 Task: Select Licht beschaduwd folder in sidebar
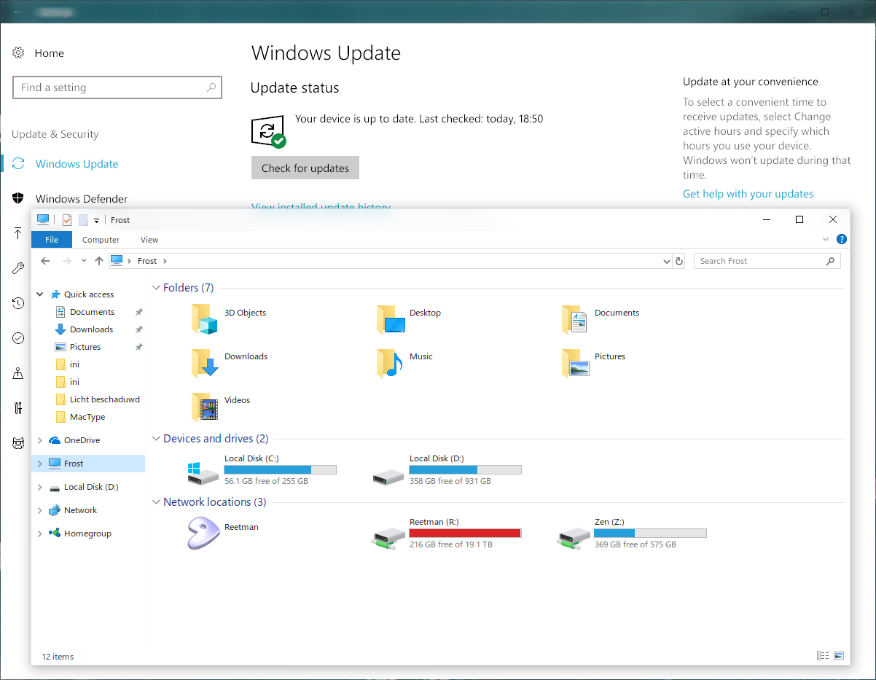pos(104,399)
